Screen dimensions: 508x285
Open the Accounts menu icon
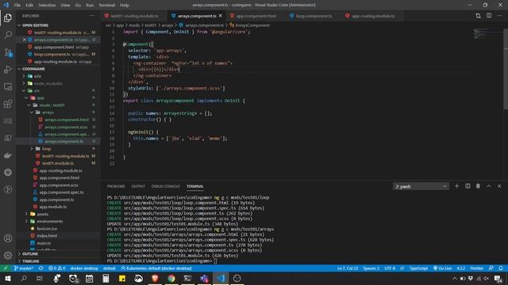(x=8, y=238)
